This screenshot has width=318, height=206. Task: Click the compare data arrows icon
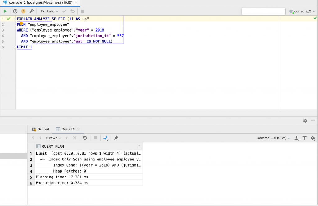(106, 138)
